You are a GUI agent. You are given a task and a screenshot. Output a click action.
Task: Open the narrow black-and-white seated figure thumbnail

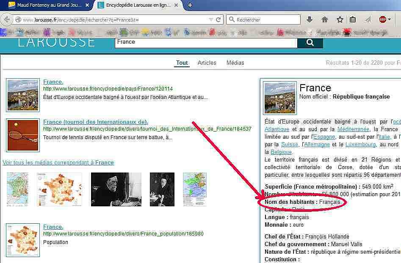(162, 189)
